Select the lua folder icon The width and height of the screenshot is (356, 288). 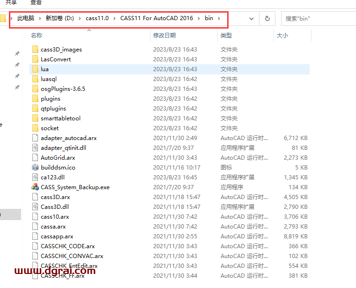[35, 69]
